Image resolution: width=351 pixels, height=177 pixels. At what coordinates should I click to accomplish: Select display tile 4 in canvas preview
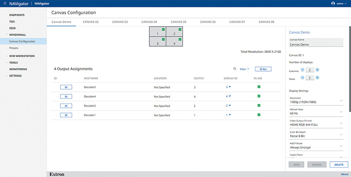tap(174, 42)
